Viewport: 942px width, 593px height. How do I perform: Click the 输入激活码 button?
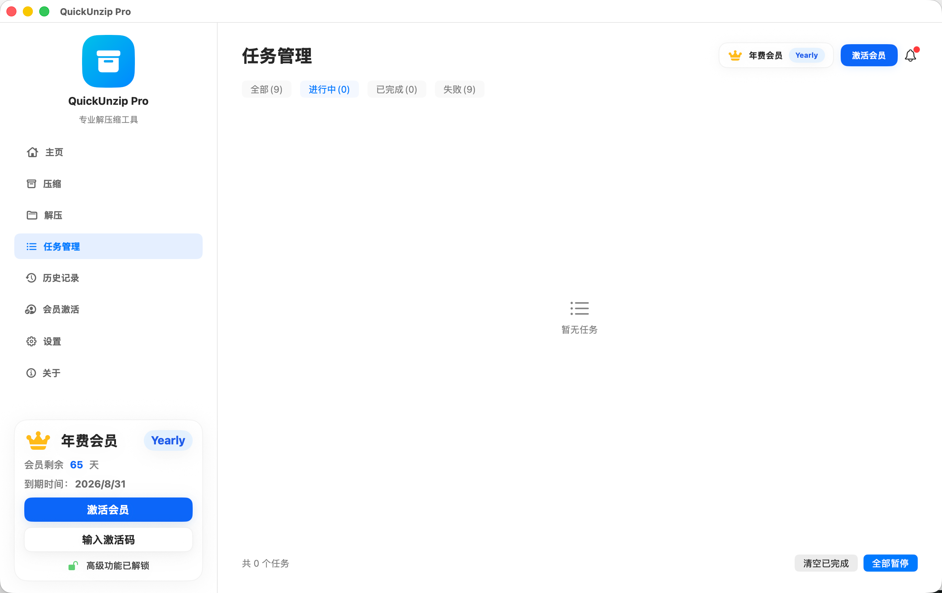(x=108, y=540)
